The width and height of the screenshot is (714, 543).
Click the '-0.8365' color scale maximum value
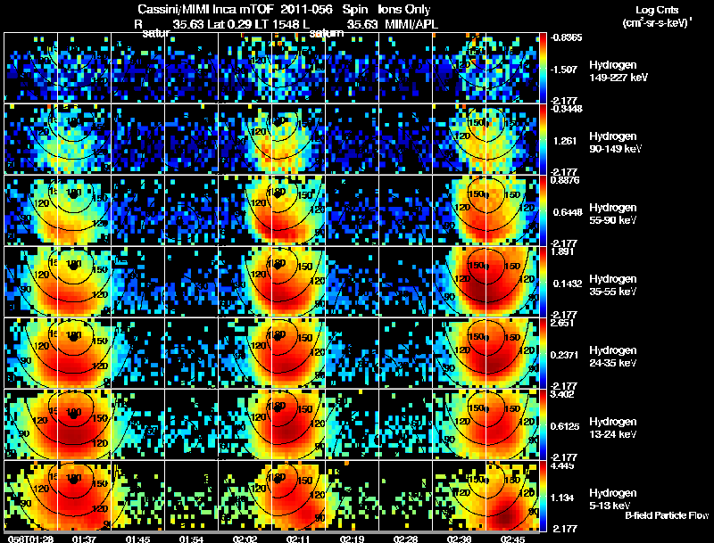click(x=566, y=37)
